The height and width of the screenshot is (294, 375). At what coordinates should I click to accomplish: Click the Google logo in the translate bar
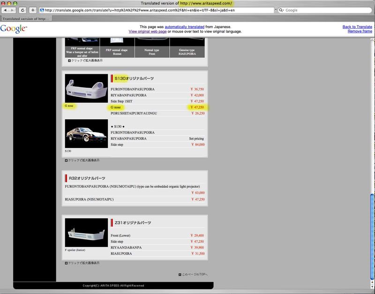(x=14, y=29)
